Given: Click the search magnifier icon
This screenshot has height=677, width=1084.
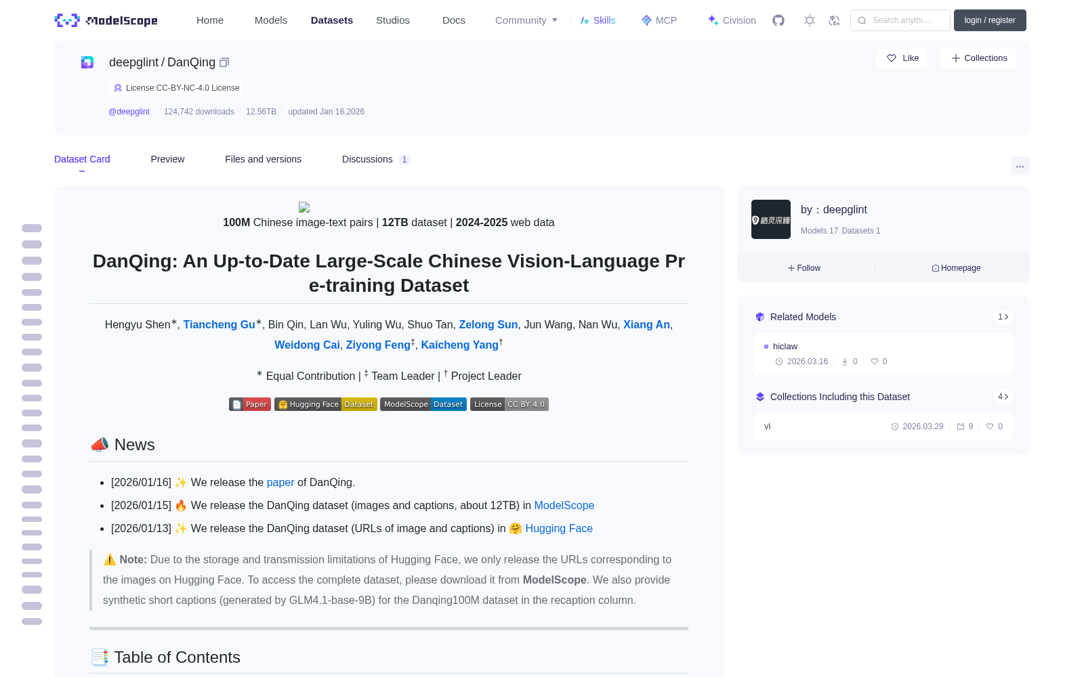Looking at the screenshot, I should [x=862, y=20].
